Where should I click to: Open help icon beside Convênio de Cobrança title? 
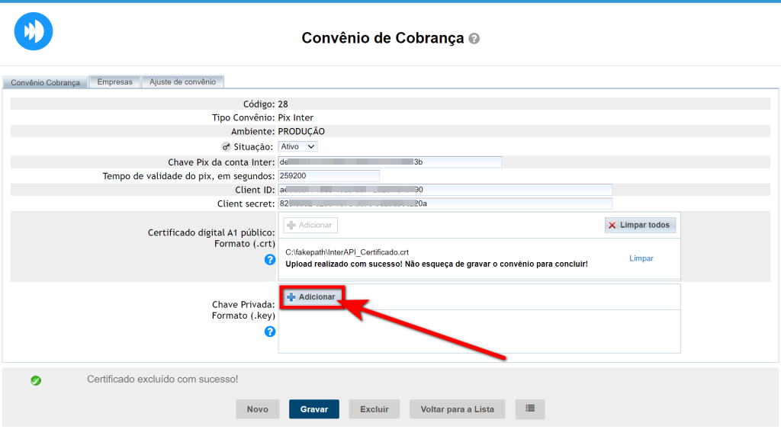[474, 38]
